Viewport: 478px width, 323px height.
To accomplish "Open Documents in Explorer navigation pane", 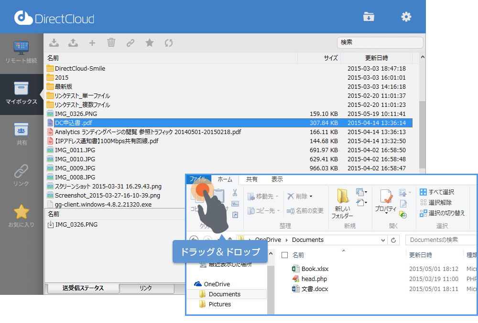I will 225,294.
